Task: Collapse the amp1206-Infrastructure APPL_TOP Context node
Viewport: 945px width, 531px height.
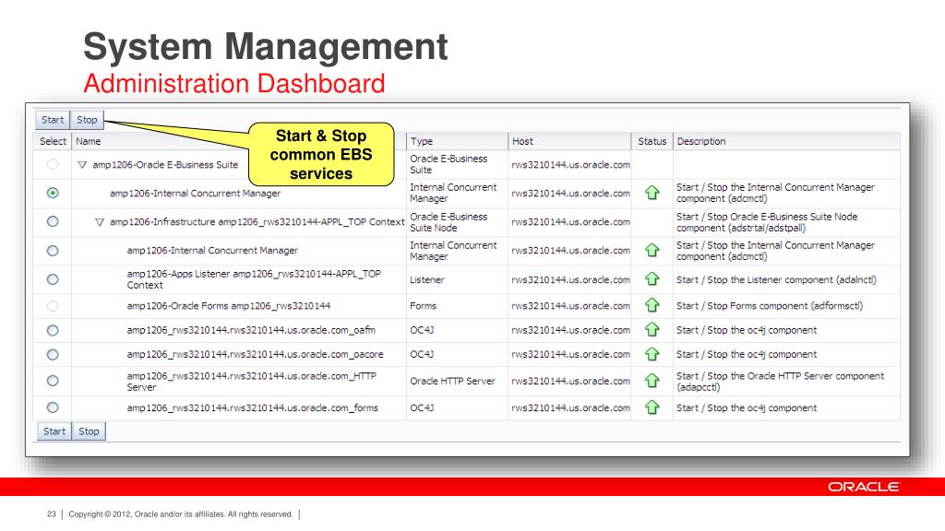Action: pyautogui.click(x=100, y=222)
